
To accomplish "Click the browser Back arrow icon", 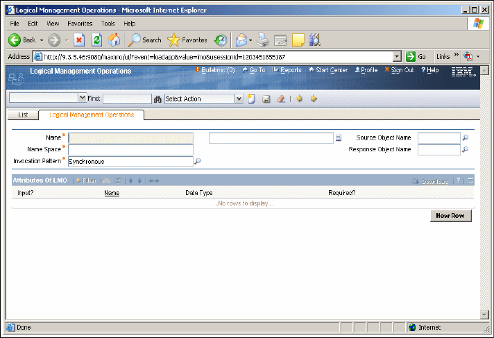I will pos(15,40).
